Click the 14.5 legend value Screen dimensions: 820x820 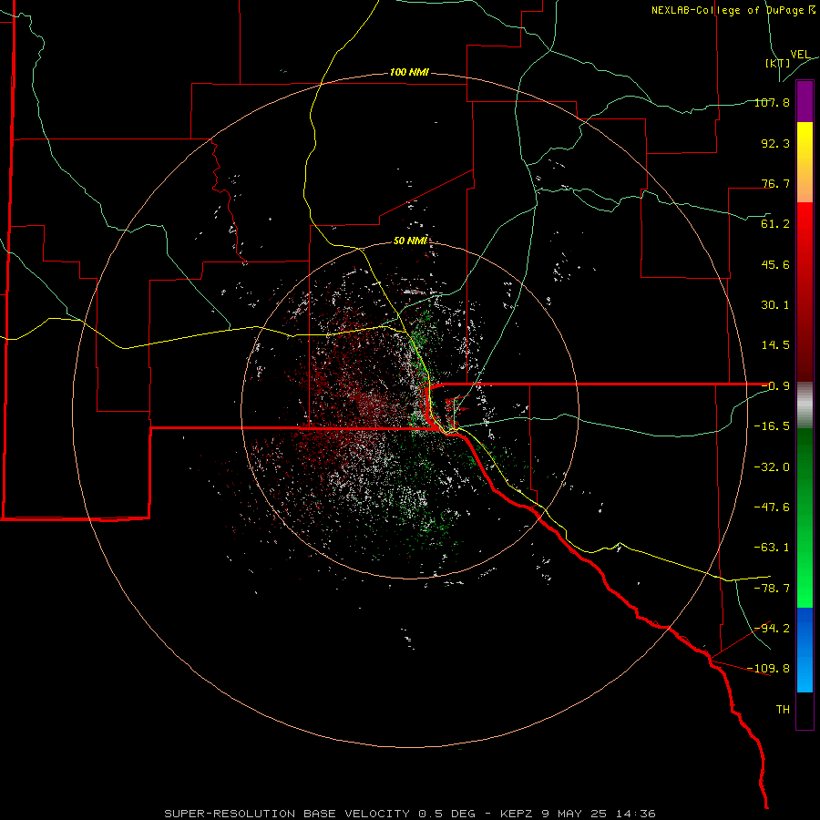click(x=775, y=345)
